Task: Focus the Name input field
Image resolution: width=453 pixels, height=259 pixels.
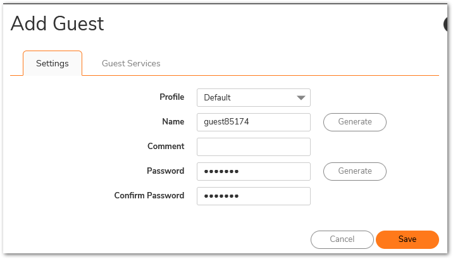Action: coord(253,122)
